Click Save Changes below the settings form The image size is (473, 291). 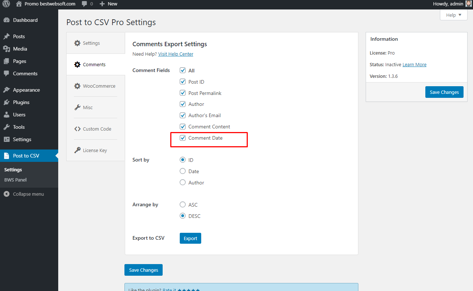[x=143, y=270]
